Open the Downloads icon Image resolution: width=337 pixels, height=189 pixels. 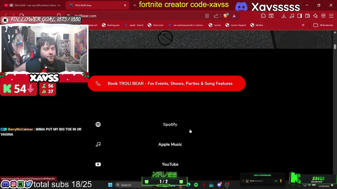(x=284, y=16)
